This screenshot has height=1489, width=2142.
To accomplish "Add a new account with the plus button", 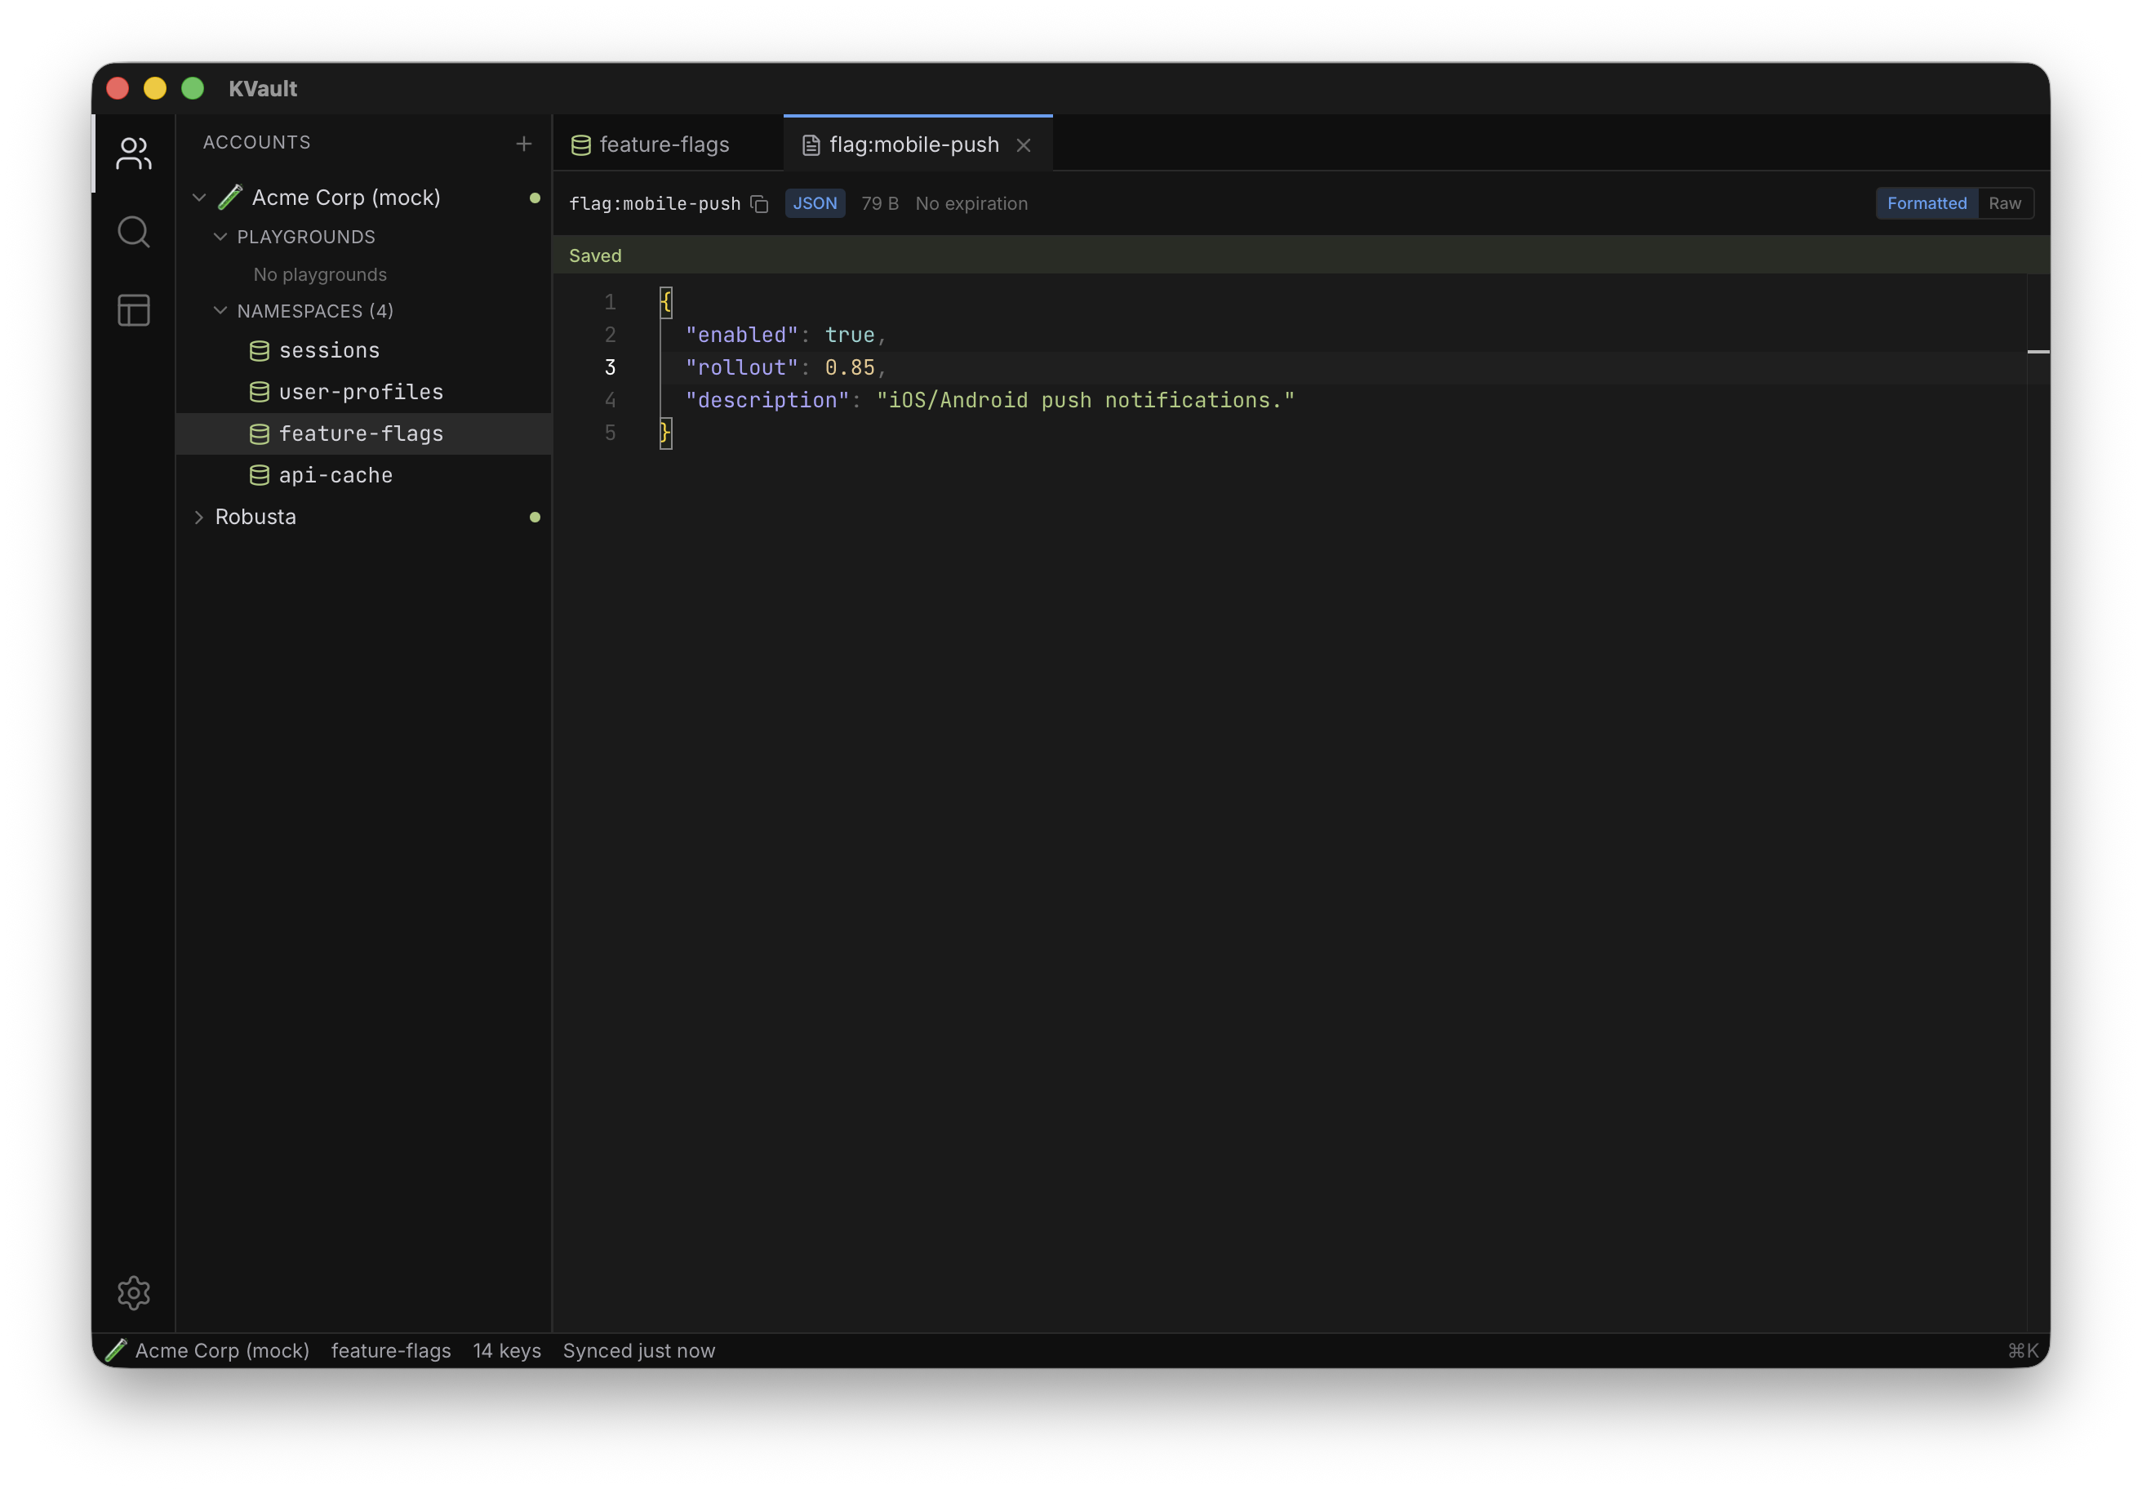I will pos(523,144).
